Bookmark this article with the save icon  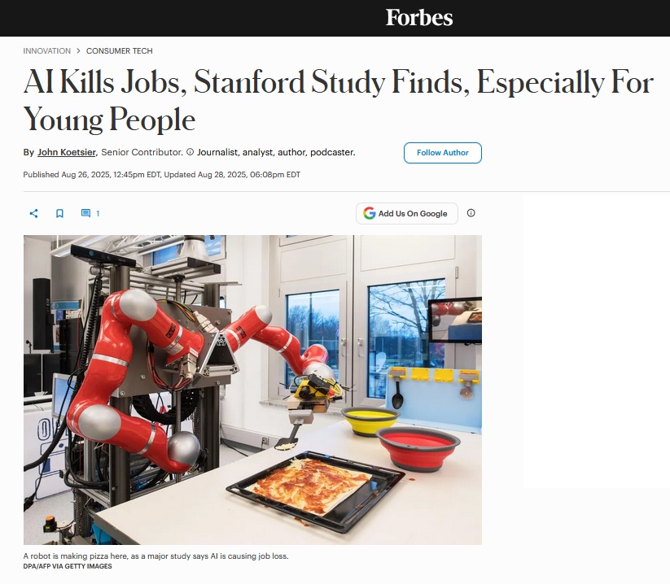59,214
